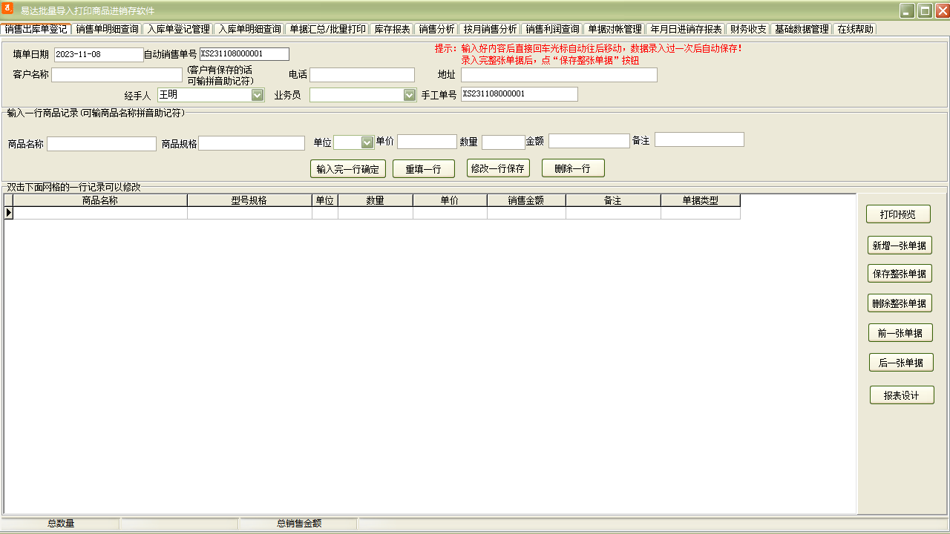Click the 单价 input field
Screen dimensions: 950x534
point(427,142)
